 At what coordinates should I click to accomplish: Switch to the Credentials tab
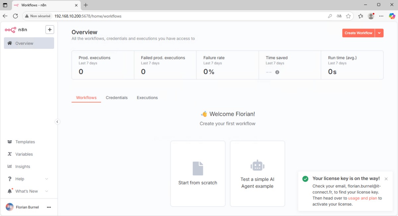116,97
